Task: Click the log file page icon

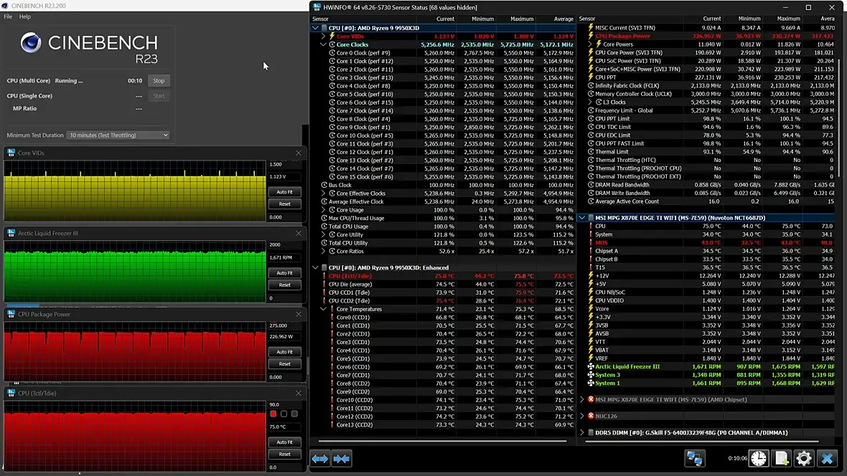Action: pyautogui.click(x=781, y=459)
